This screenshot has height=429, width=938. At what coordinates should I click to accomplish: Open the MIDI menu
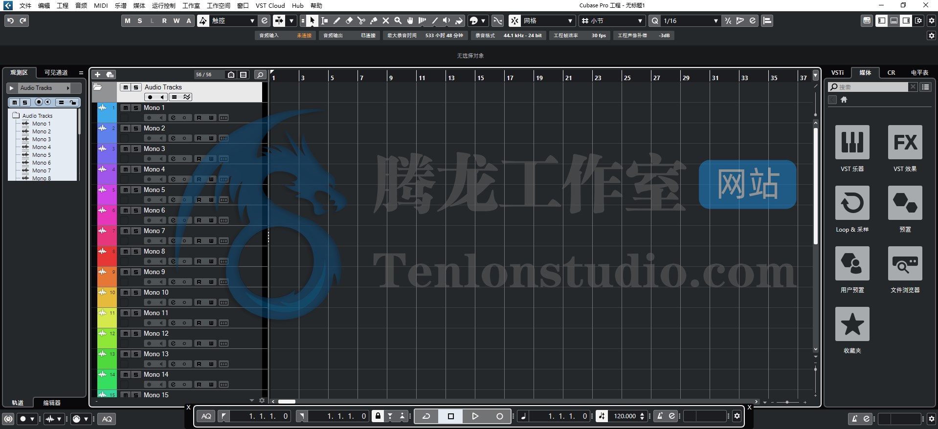coord(101,5)
